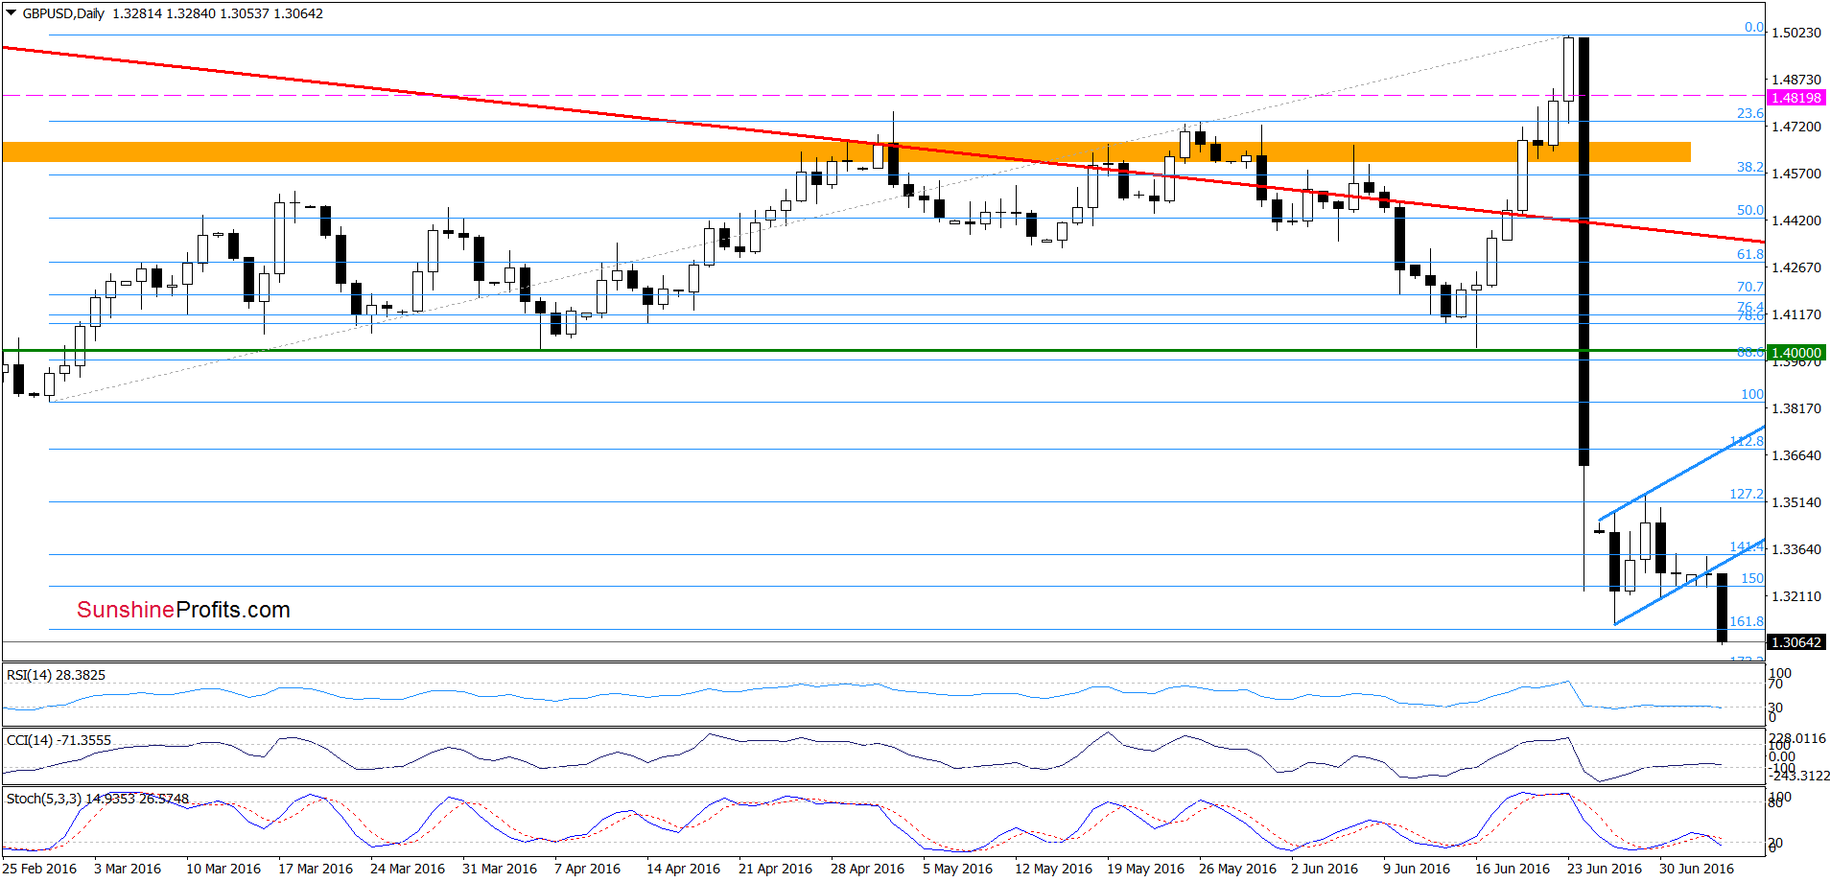Click the 127.2 Fibonacci extension label

click(1747, 494)
